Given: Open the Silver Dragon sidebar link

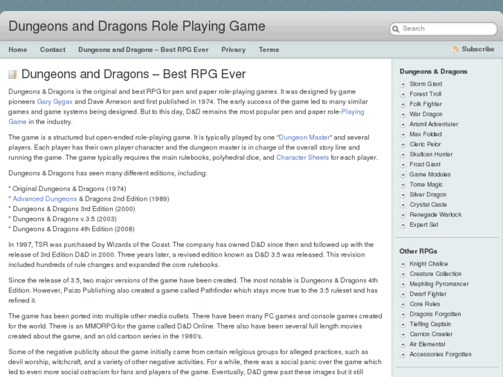Looking at the screenshot, I should coord(428,194).
